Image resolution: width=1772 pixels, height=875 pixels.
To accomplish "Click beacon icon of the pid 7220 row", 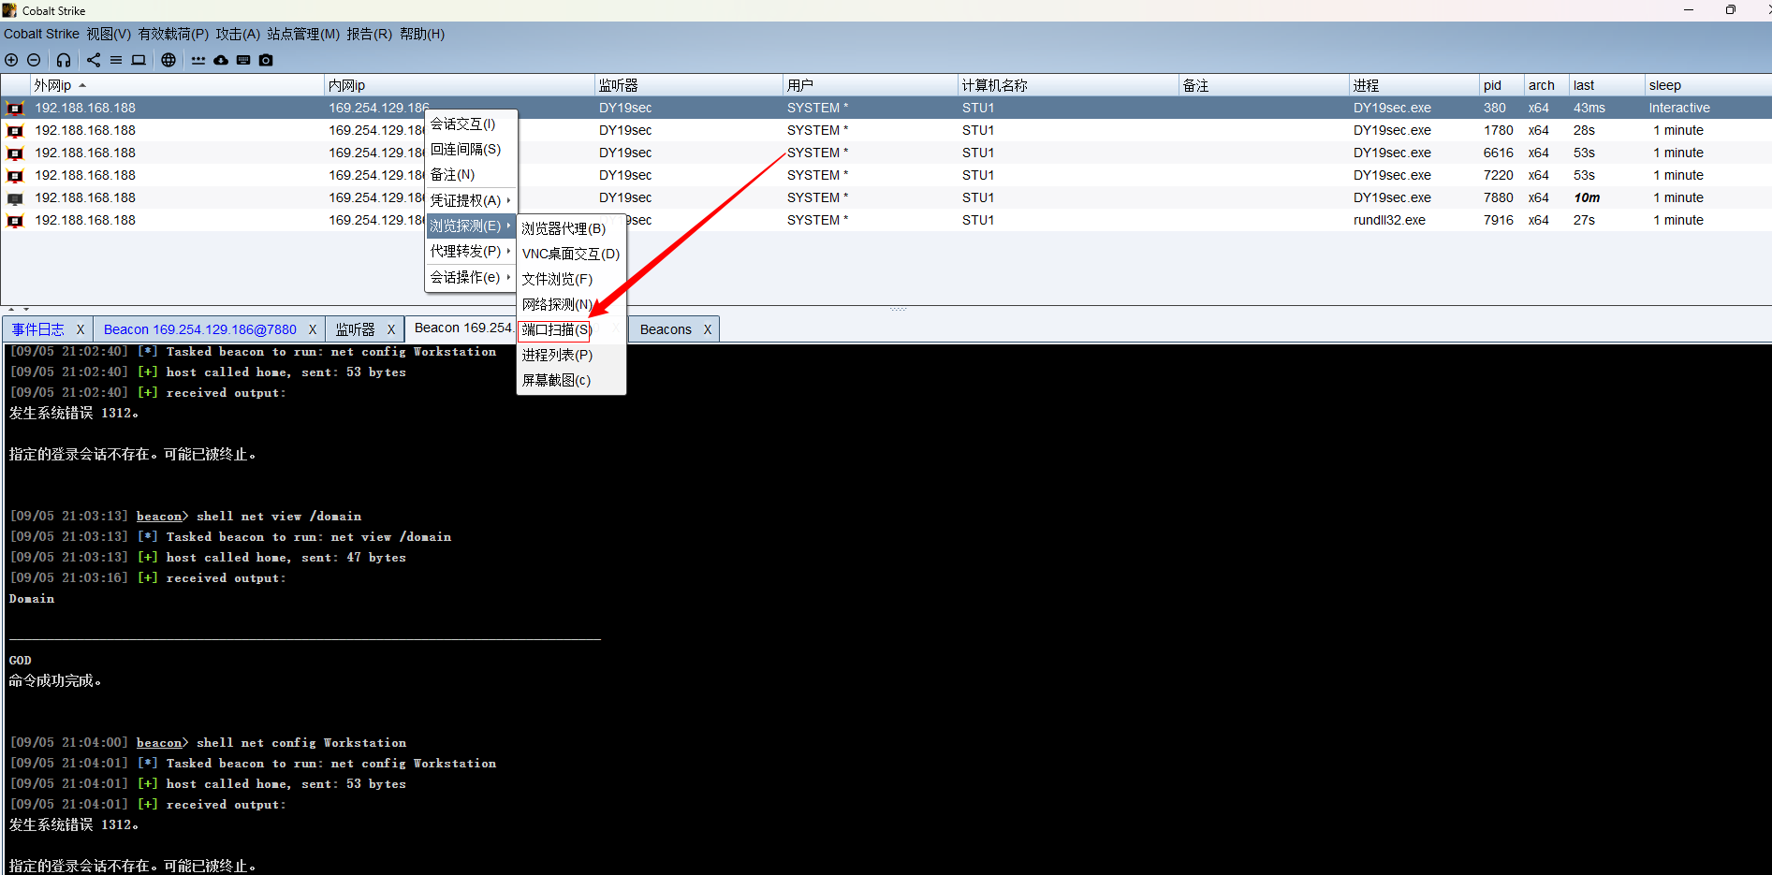I will 15,176.
